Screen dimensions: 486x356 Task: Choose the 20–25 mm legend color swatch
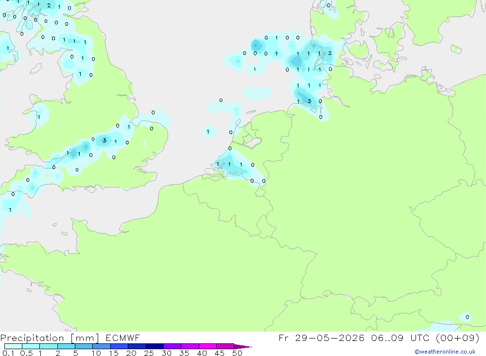pyautogui.click(x=137, y=346)
